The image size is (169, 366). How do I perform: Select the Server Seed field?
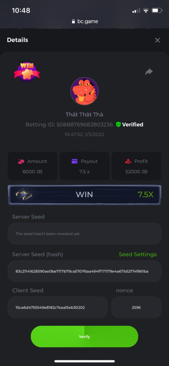point(84,234)
